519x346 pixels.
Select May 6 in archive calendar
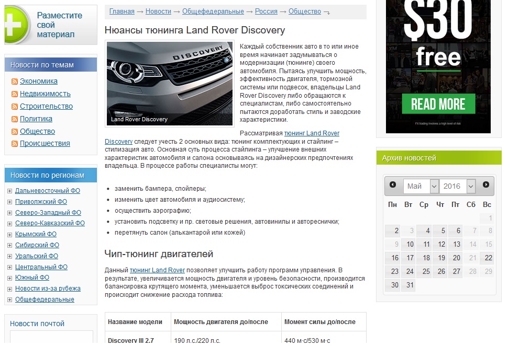click(x=455, y=230)
